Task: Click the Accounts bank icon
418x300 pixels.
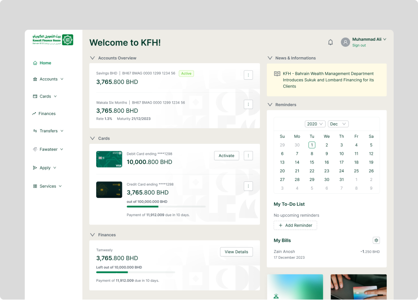Action: [35, 79]
